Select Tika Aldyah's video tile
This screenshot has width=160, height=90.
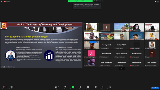click(152, 36)
